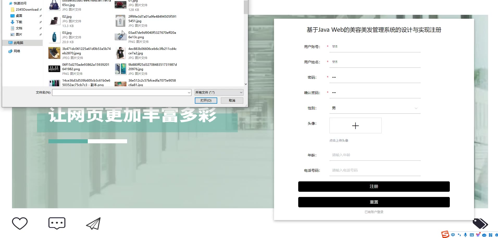Image resolution: width=498 pixels, height=238 pixels.
Task: Click the black price tags icon
Action: click(x=480, y=223)
